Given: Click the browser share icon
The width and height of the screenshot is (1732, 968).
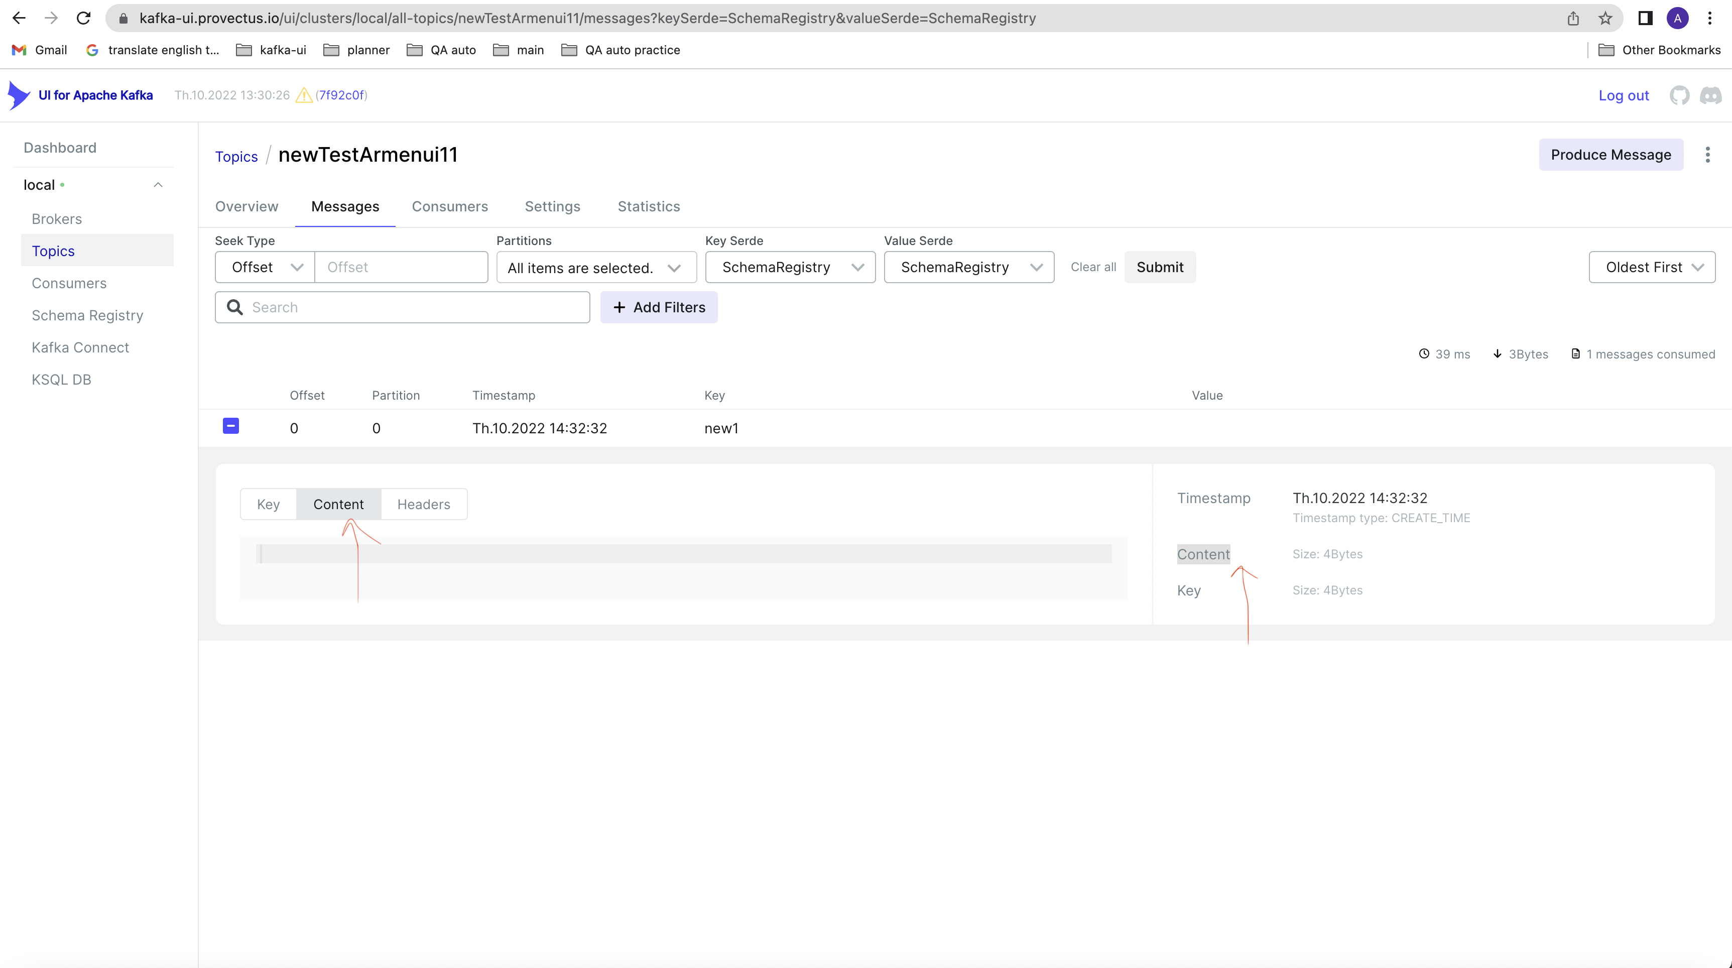Looking at the screenshot, I should [x=1573, y=18].
